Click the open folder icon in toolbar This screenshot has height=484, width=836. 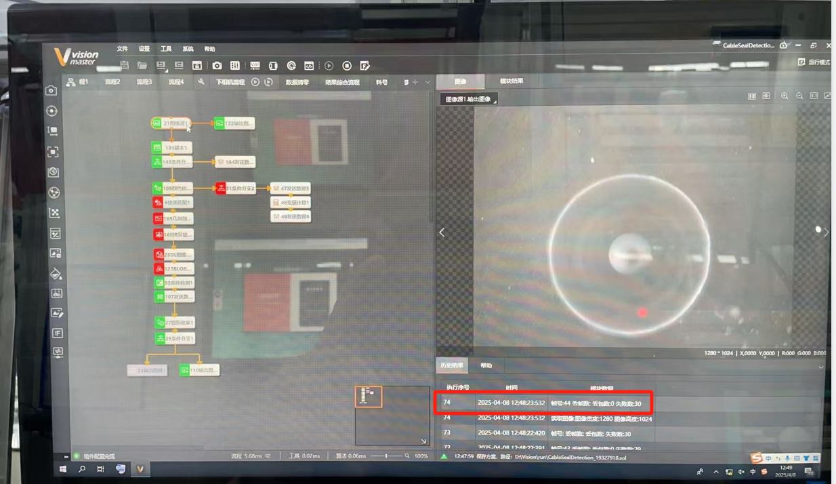point(142,66)
